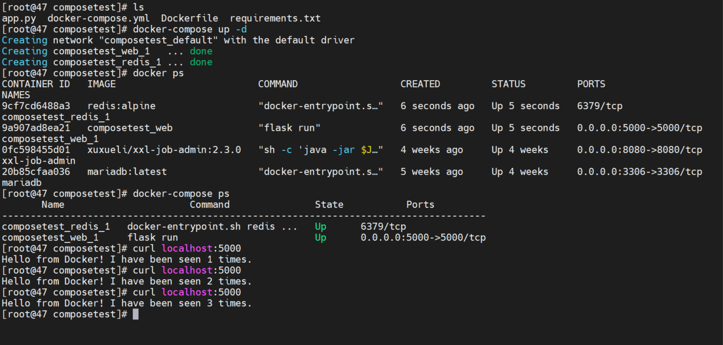This screenshot has width=723, height=345.
Task: Click the terminal cursor at the last prompt
Action: (136, 314)
